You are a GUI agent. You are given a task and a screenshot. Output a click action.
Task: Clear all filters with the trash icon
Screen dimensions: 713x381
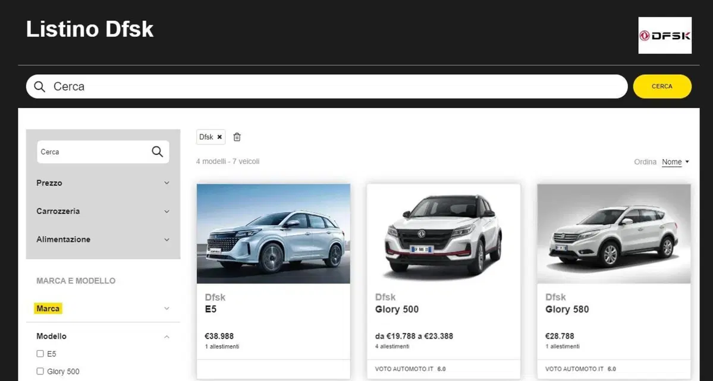(237, 137)
